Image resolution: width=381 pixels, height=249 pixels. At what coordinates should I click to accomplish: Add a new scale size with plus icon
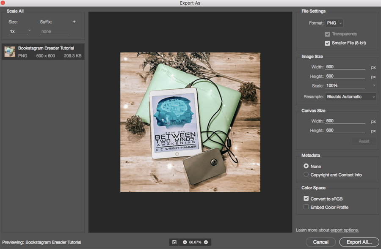[74, 22]
